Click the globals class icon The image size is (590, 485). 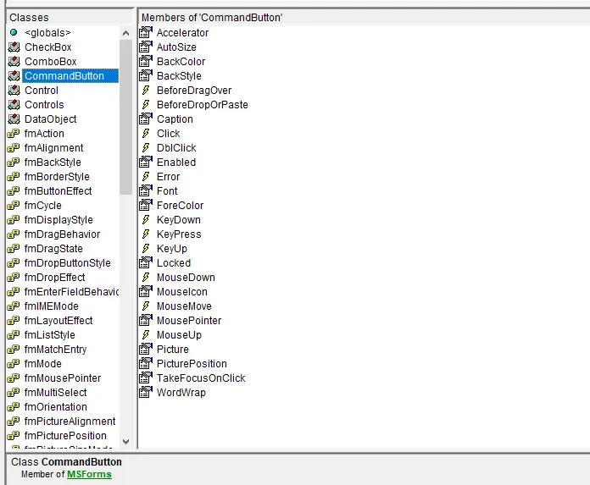click(x=14, y=32)
